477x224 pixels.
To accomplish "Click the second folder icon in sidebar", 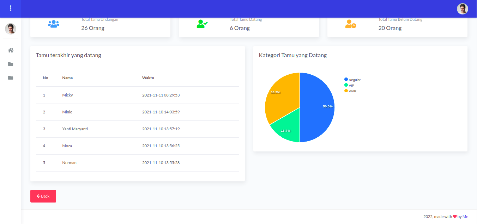I will 11,78.
